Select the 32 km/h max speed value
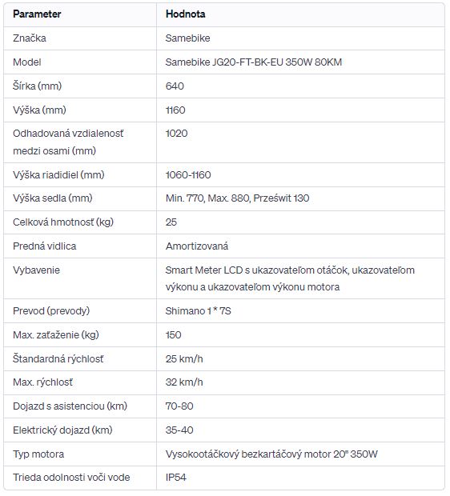The image size is (450, 496). tap(184, 382)
